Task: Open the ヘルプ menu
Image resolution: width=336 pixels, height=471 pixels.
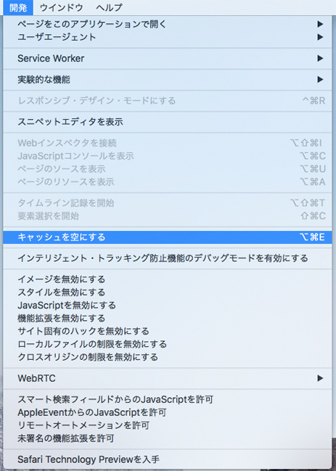Action: click(x=110, y=7)
